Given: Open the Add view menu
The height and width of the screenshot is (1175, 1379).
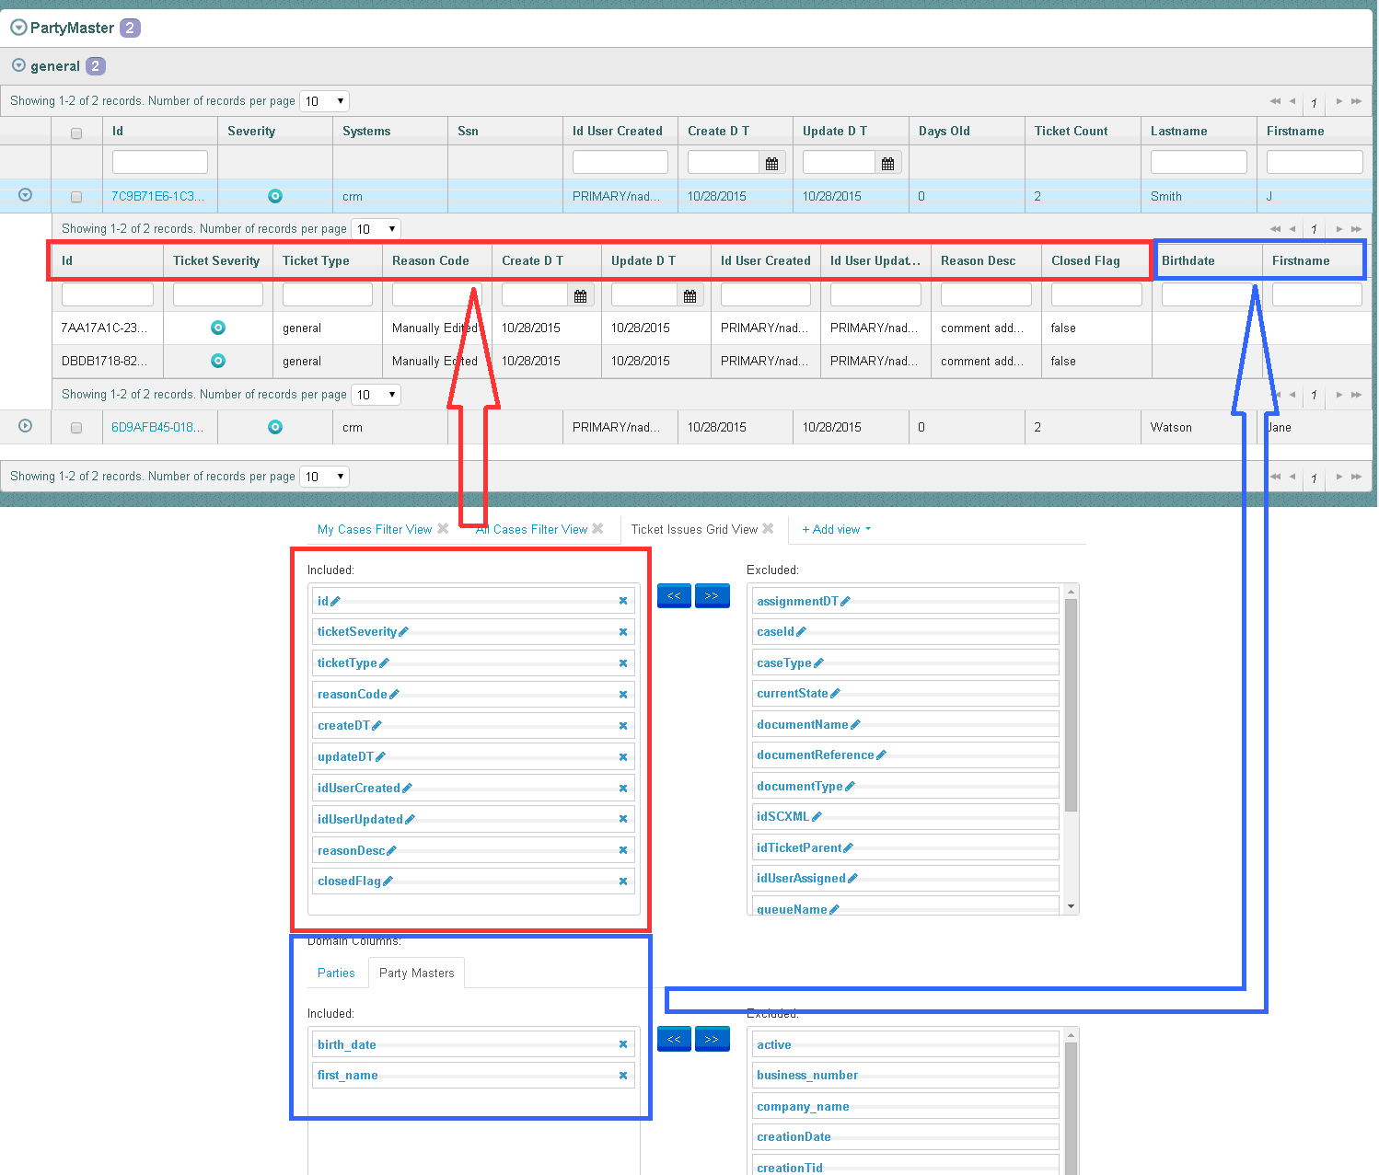Looking at the screenshot, I should 836,529.
